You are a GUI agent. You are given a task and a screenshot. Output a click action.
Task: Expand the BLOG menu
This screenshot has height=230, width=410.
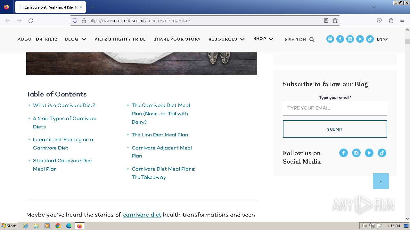pos(76,39)
